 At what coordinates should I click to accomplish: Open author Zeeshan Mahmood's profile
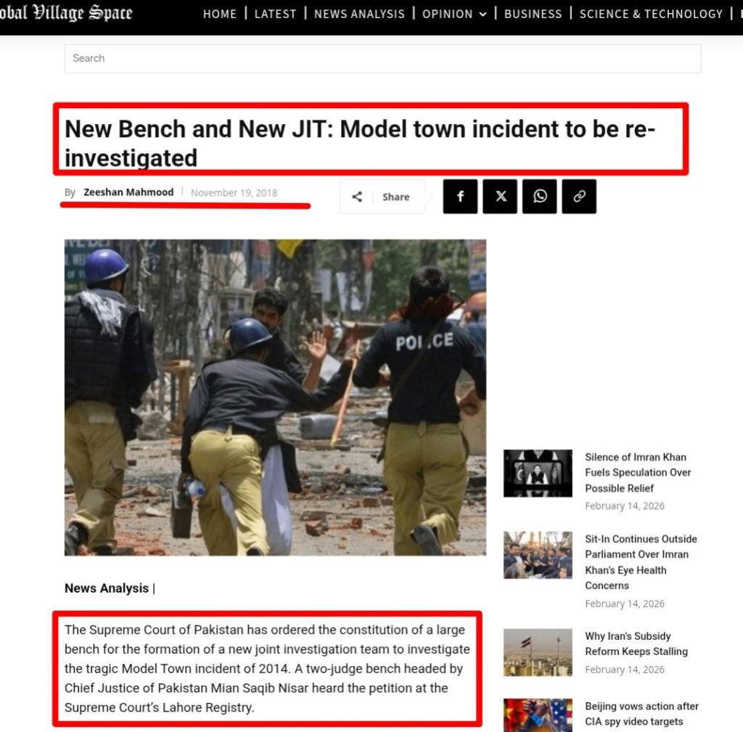[128, 192]
